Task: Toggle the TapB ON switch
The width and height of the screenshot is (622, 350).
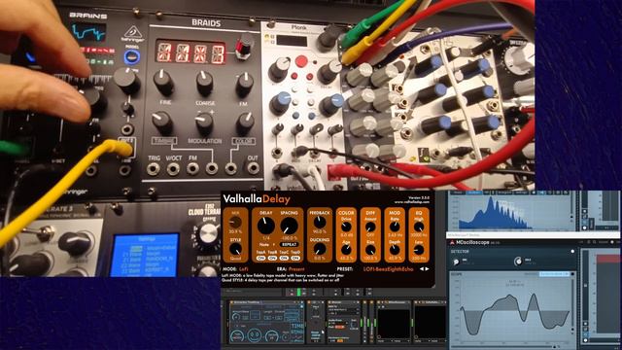Action: coord(272,258)
